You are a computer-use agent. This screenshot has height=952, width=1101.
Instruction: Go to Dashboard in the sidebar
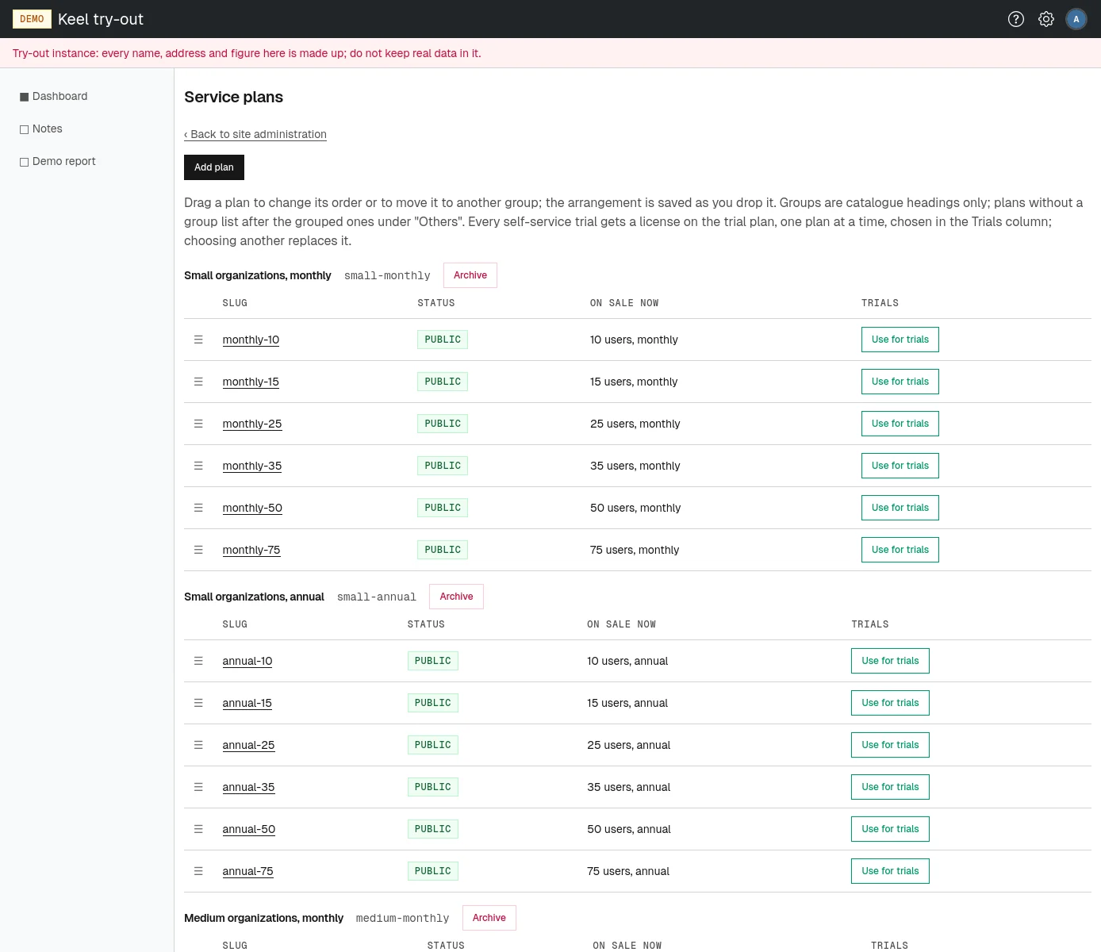point(54,96)
